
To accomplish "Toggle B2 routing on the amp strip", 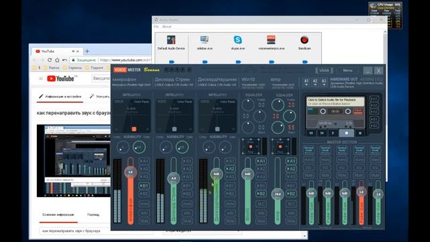I will pyautogui.click(x=291, y=194).
